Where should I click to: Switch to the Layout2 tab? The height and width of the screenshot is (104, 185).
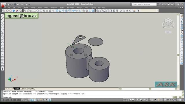[x=31, y=89]
